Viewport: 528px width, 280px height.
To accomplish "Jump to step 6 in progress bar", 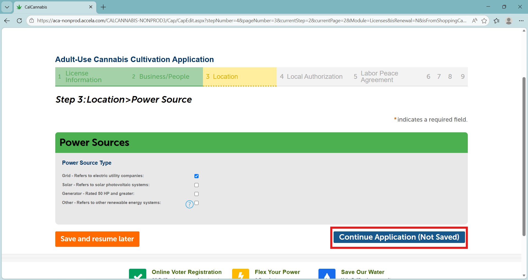I will point(428,77).
